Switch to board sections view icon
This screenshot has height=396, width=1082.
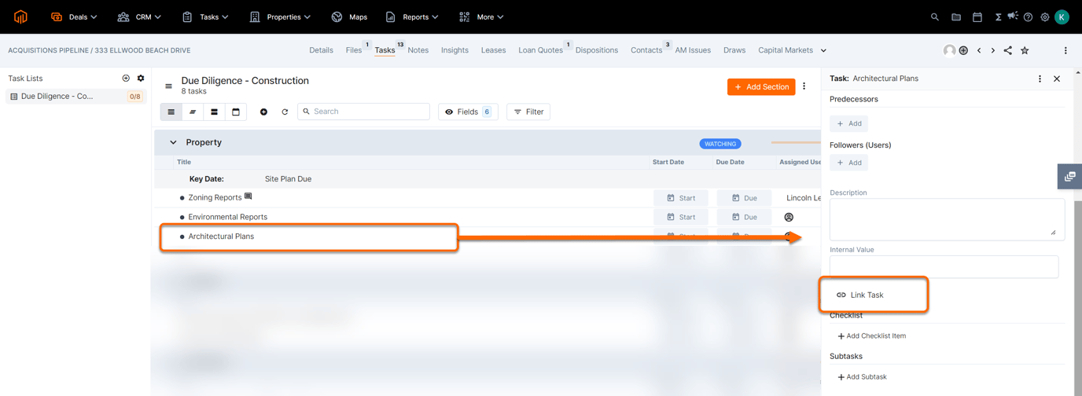214,112
